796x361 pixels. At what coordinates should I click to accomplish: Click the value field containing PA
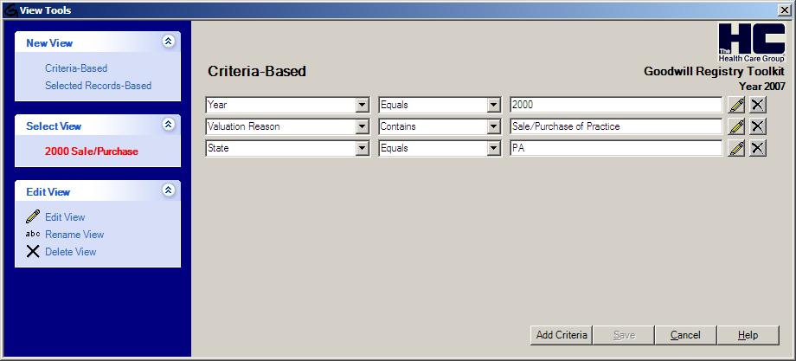point(616,148)
